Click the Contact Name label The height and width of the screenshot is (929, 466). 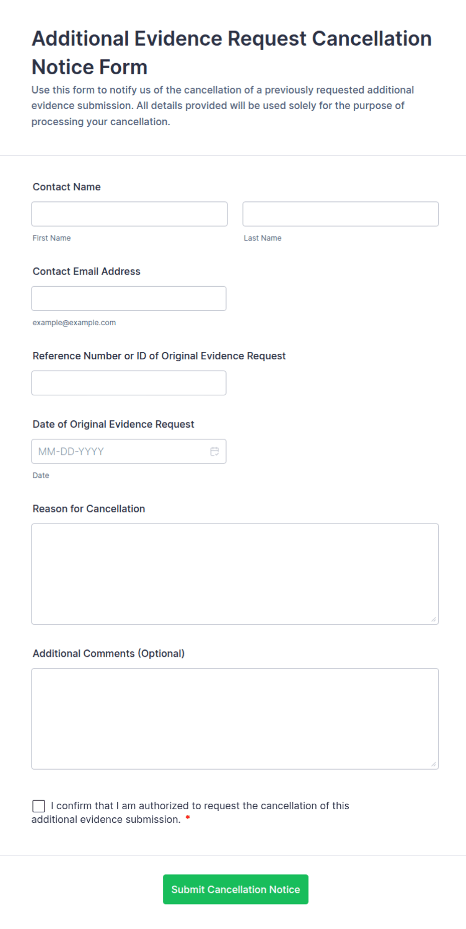(x=67, y=187)
